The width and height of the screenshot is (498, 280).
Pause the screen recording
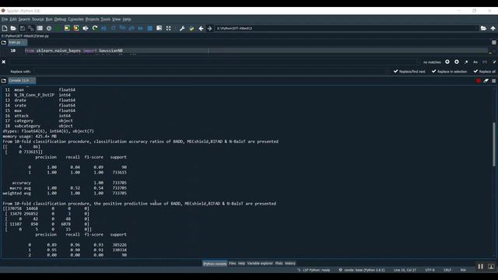tap(481, 267)
